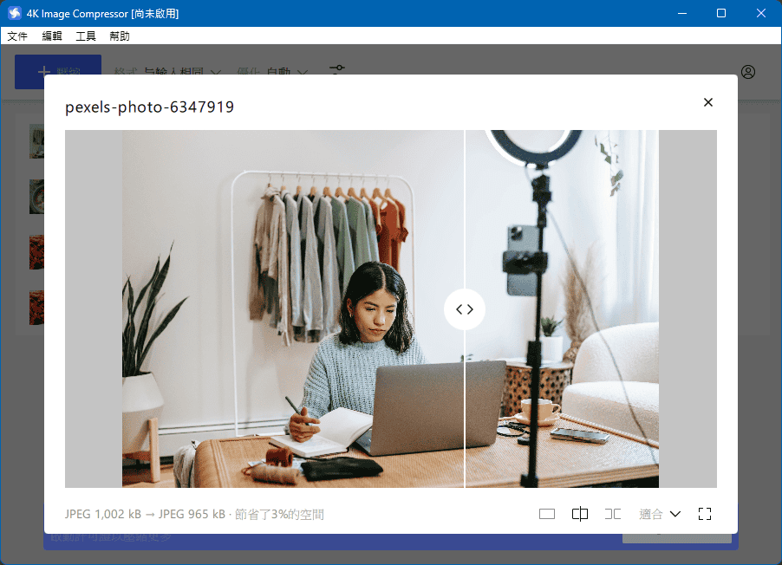Open the 工具 menu
This screenshot has width=782, height=565.
coord(86,36)
